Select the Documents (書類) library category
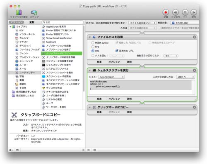 click(x=19, y=80)
